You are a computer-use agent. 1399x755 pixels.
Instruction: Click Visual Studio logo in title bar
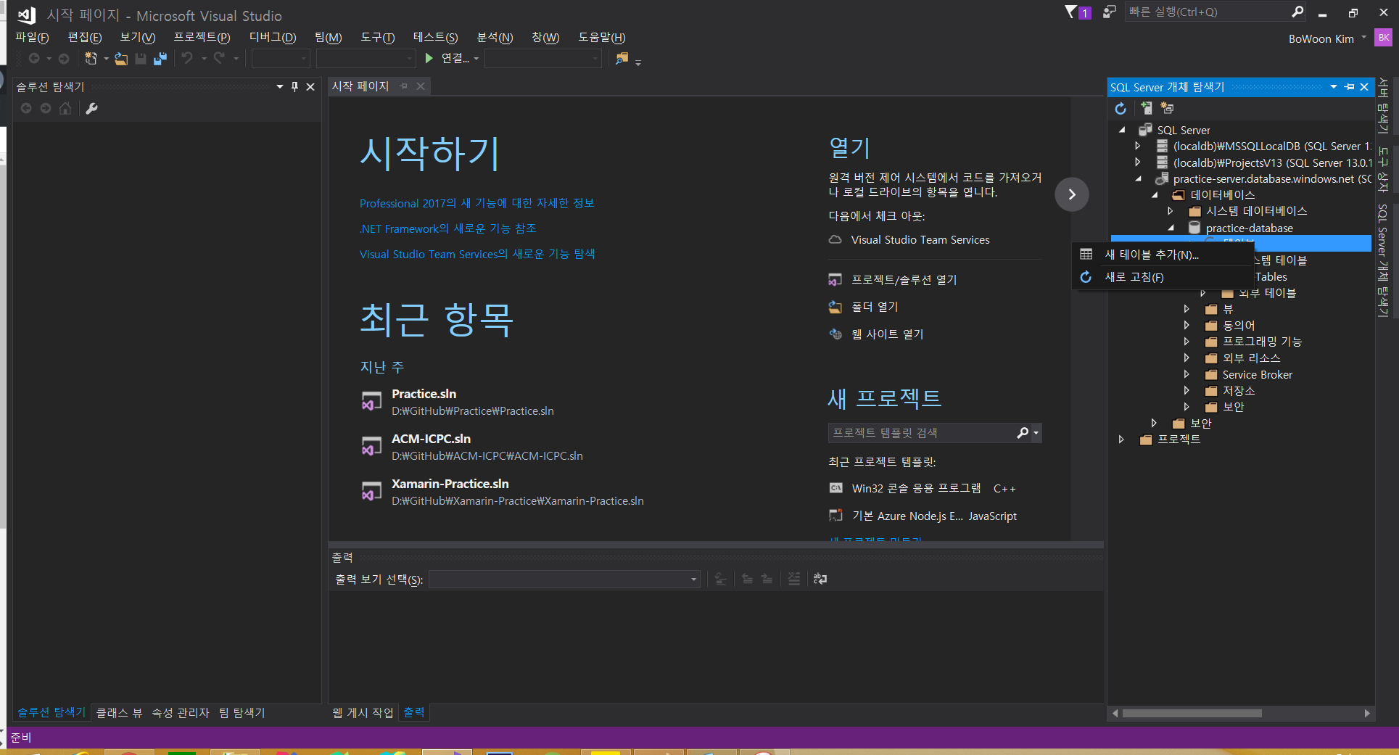(27, 15)
